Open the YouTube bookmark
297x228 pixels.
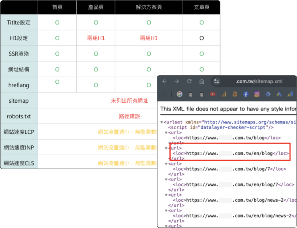(x=213, y=94)
